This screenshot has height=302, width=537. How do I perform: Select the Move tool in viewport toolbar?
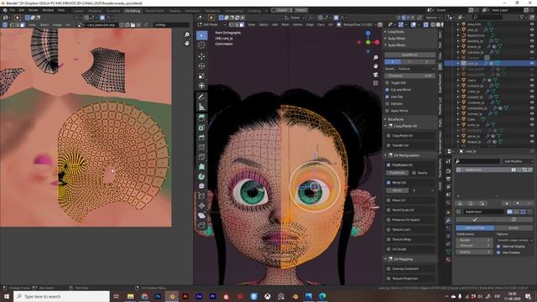pos(201,56)
